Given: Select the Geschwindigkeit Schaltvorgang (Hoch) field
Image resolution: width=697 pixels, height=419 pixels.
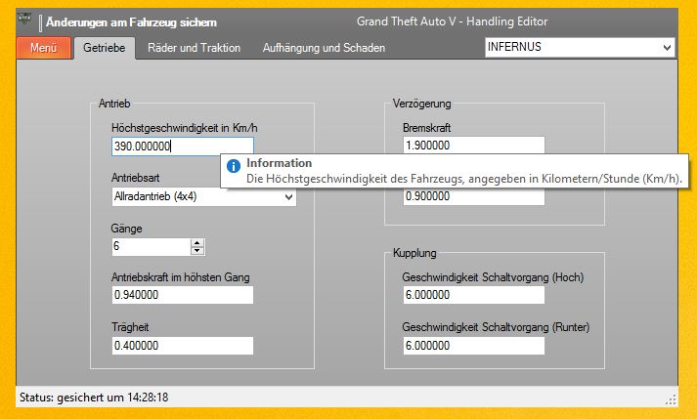Looking at the screenshot, I should pos(472,295).
